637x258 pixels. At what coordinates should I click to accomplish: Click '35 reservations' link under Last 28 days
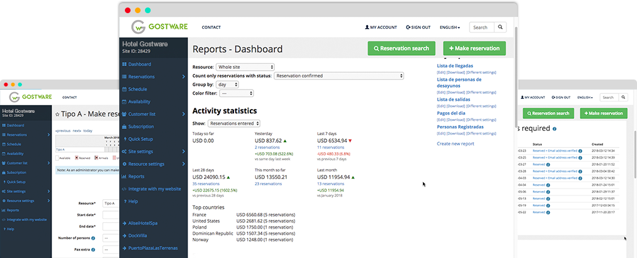(x=206, y=183)
